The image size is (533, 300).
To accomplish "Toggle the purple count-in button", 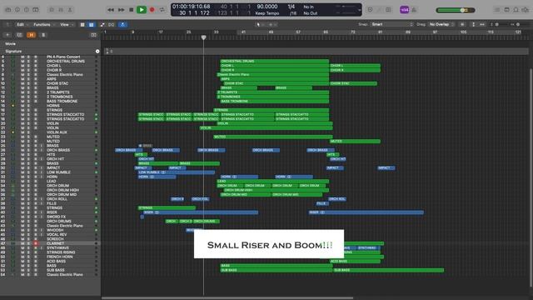I will click(x=404, y=10).
